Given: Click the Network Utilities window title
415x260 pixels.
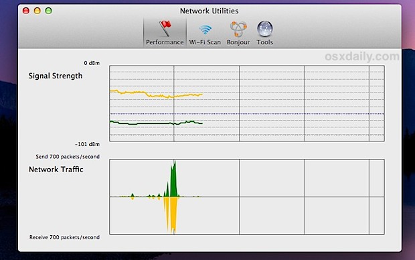Looking at the screenshot, I should [209, 11].
